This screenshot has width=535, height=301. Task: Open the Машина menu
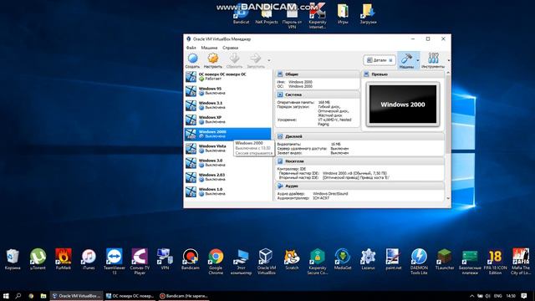(209, 48)
